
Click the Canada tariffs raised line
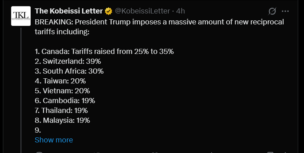(104, 51)
